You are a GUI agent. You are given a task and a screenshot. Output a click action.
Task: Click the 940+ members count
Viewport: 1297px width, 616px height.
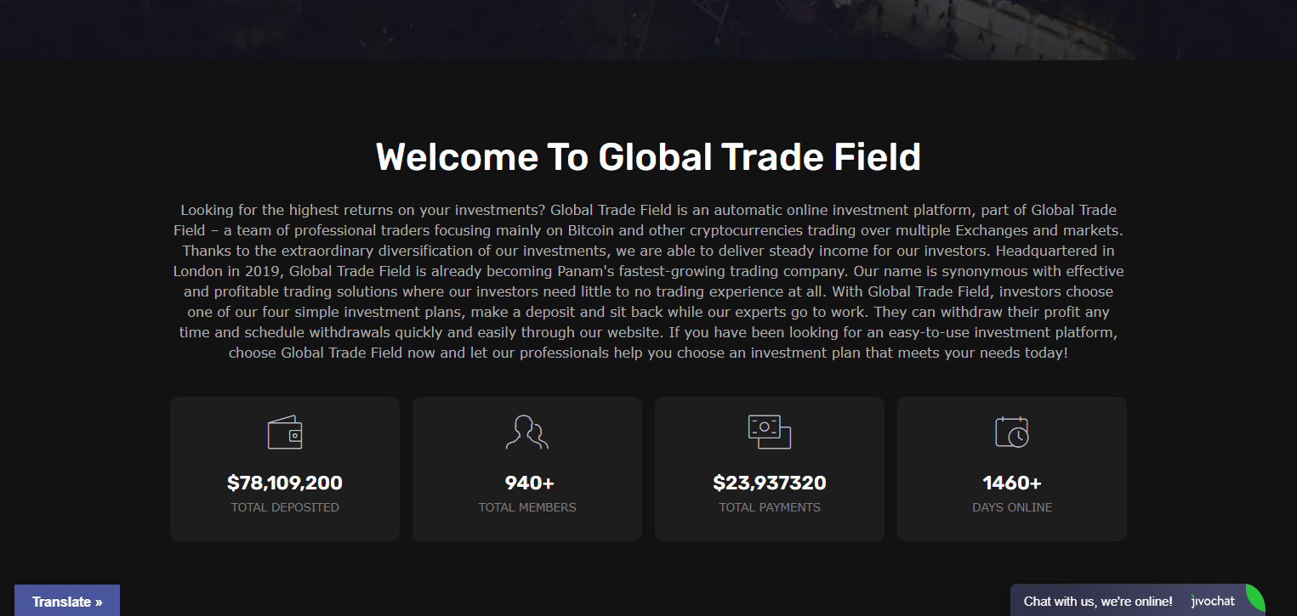click(529, 483)
